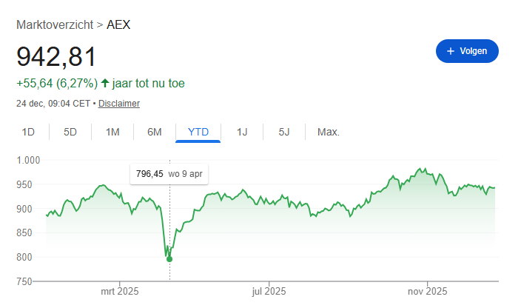Show the 1M chart range
This screenshot has width=521, height=308.
click(x=112, y=133)
